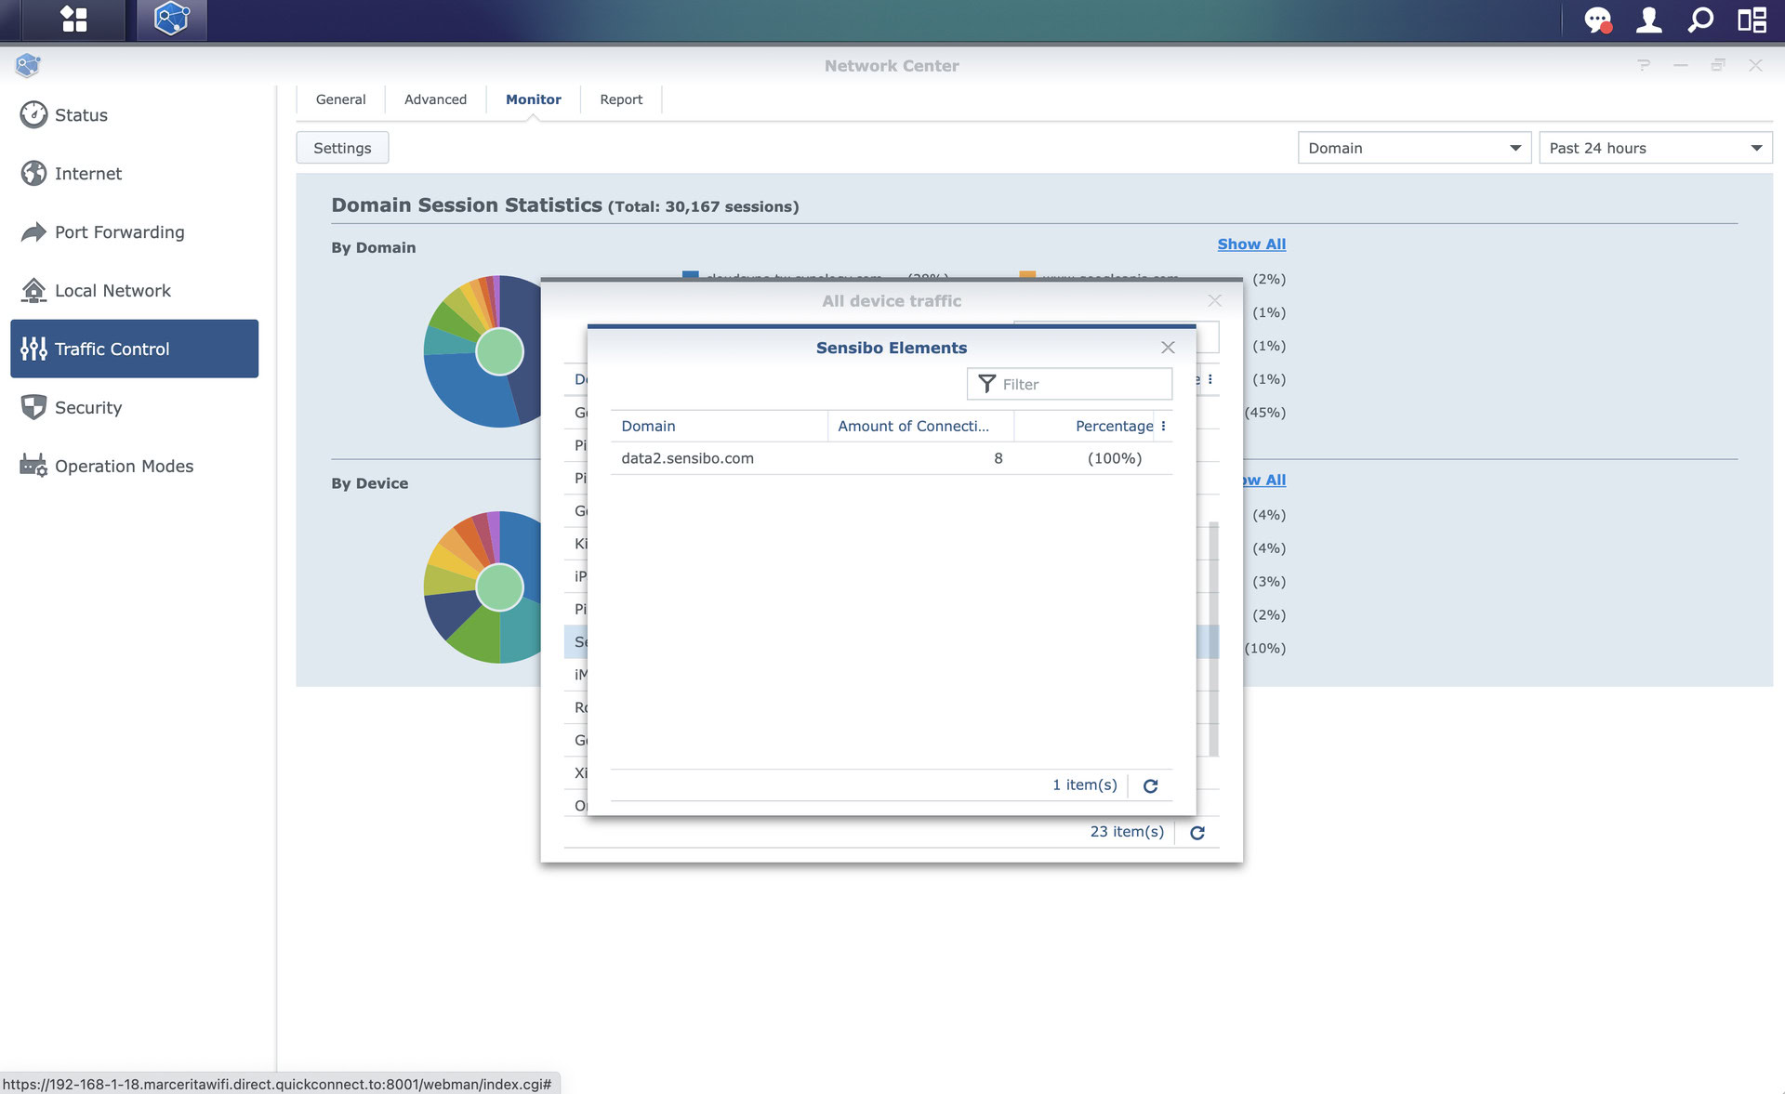The height and width of the screenshot is (1094, 1785).
Task: Open the user account icon
Action: pos(1648,20)
